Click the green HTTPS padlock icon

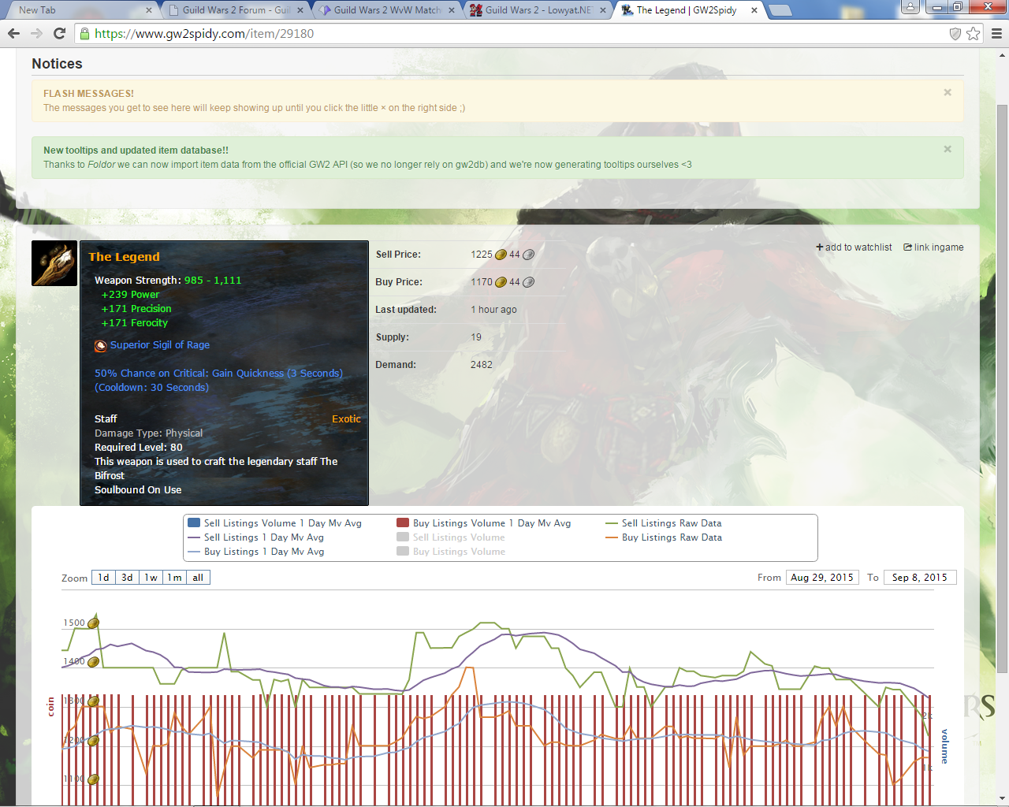pos(84,33)
